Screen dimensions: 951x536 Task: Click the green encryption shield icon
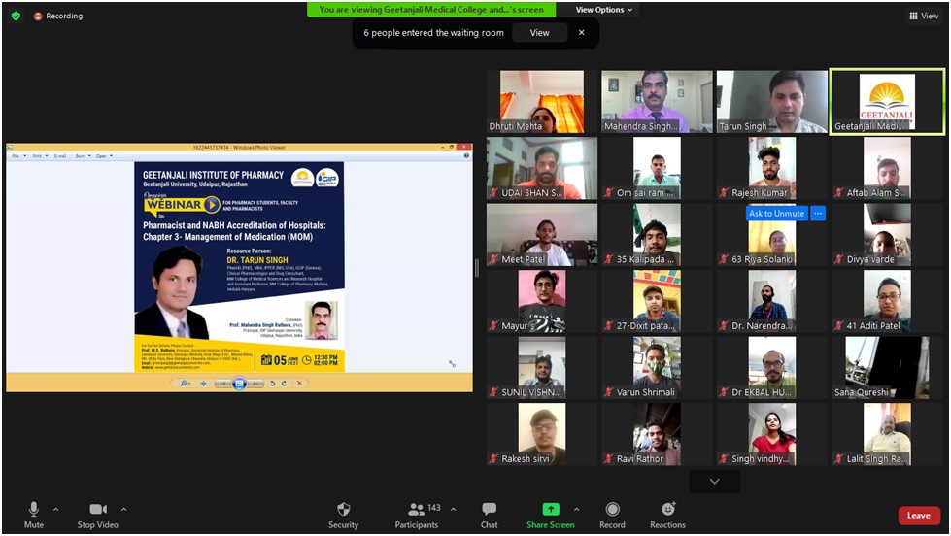coord(16,16)
